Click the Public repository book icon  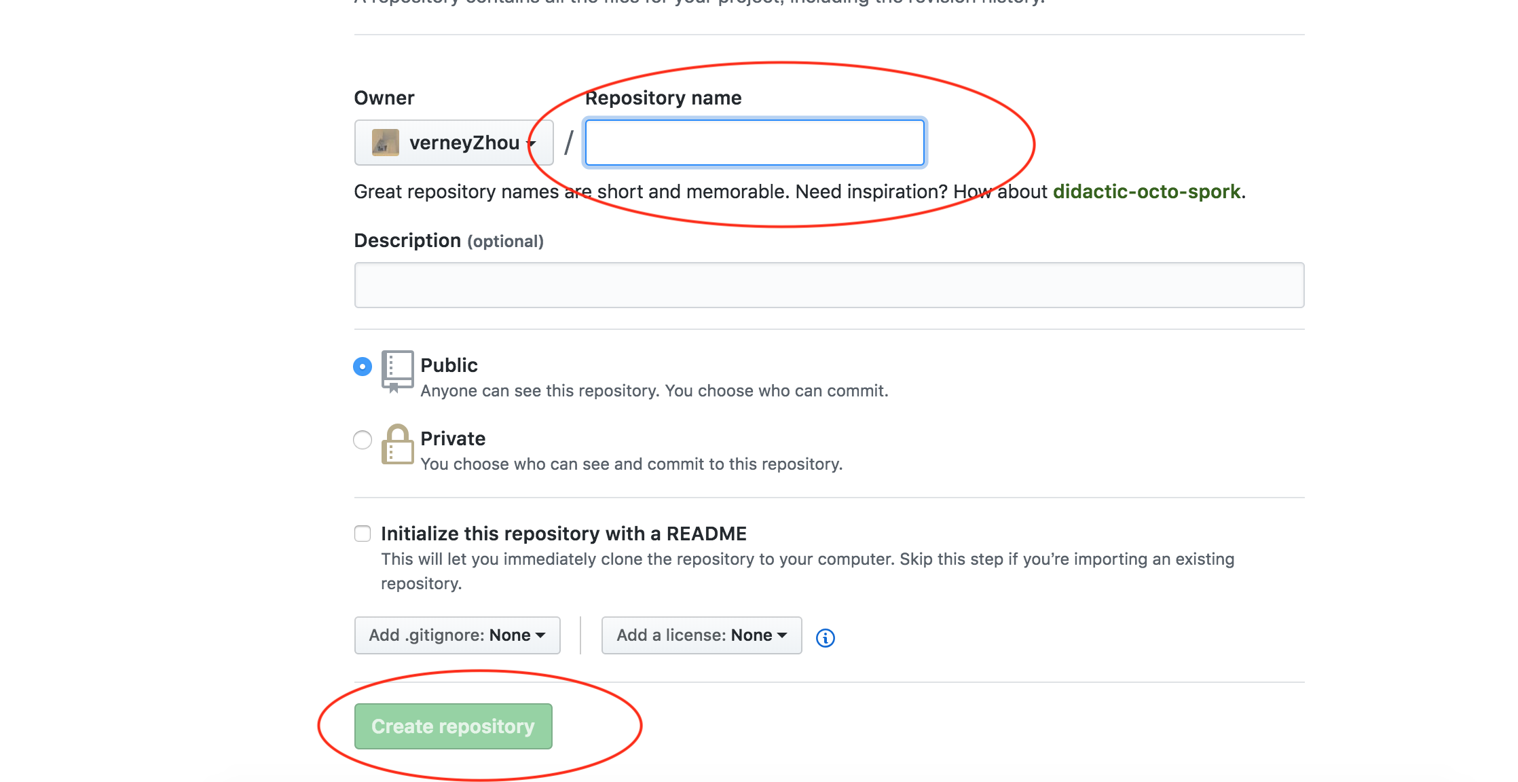tap(397, 371)
